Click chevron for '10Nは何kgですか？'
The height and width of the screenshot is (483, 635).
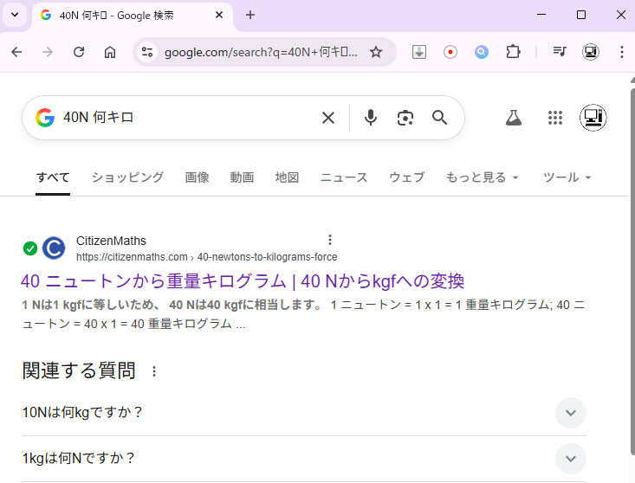pos(570,413)
